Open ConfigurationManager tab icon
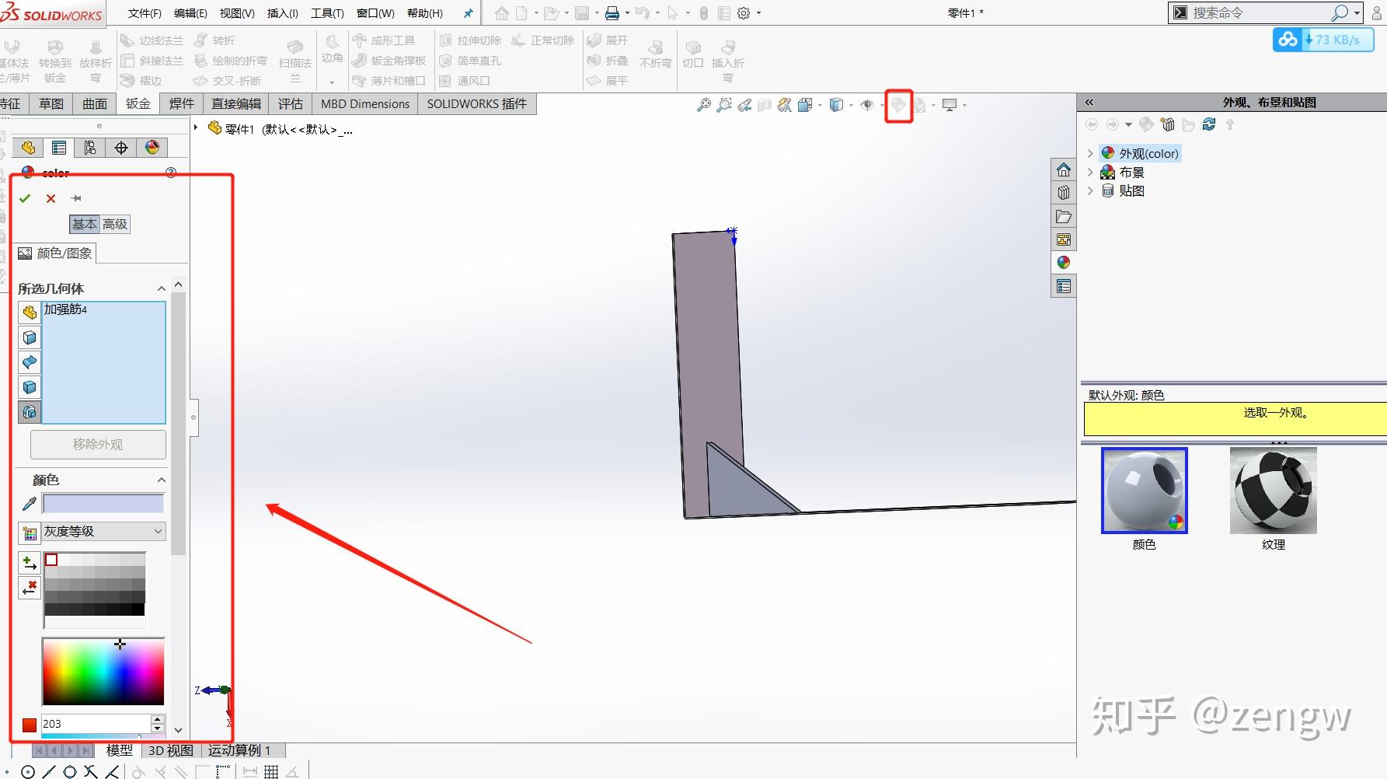The image size is (1387, 779). point(90,148)
